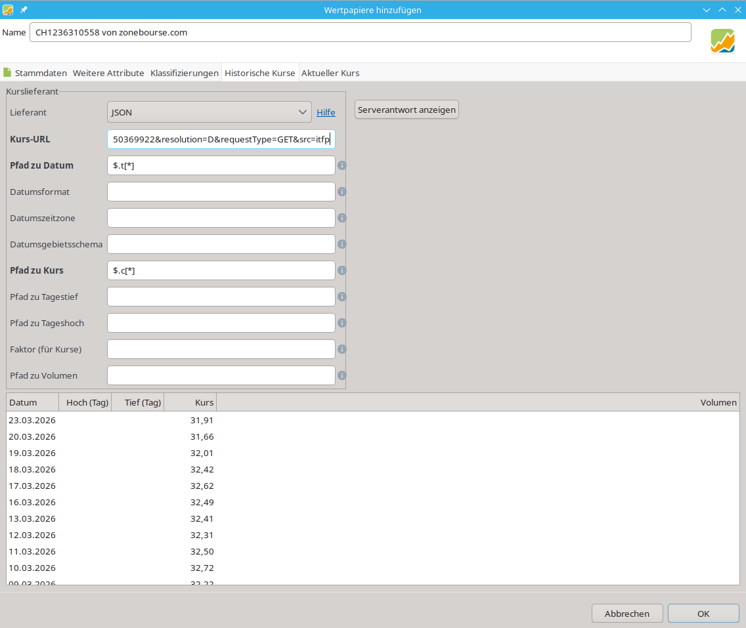
Task: Click info icon beside Faktor (für Kurse)
Action: pos(341,349)
